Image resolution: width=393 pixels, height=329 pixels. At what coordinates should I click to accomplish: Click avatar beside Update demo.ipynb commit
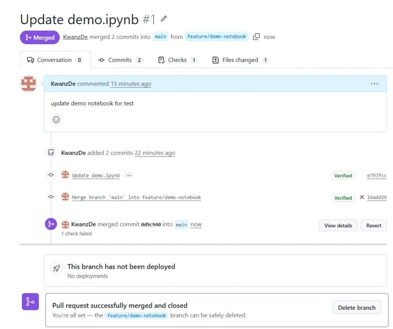(x=65, y=175)
